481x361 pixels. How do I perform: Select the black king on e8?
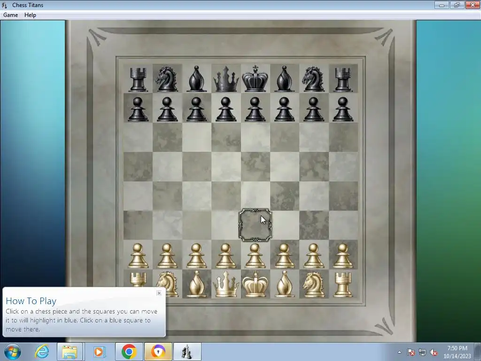pyautogui.click(x=255, y=78)
